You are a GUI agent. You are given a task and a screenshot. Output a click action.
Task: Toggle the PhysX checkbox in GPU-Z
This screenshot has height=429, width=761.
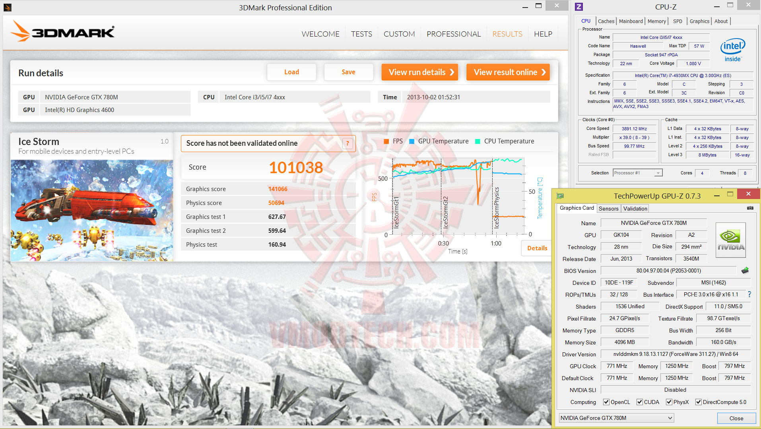tap(669, 402)
